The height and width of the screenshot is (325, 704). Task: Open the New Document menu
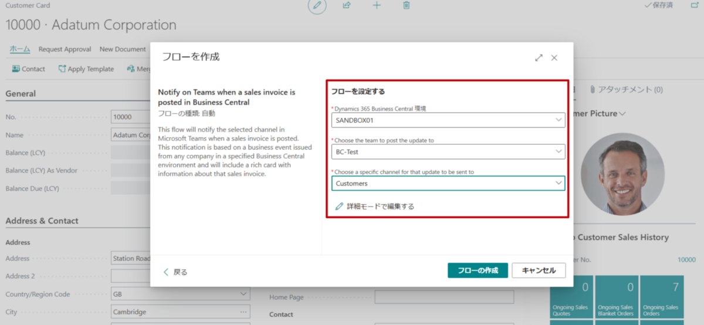[x=123, y=49]
